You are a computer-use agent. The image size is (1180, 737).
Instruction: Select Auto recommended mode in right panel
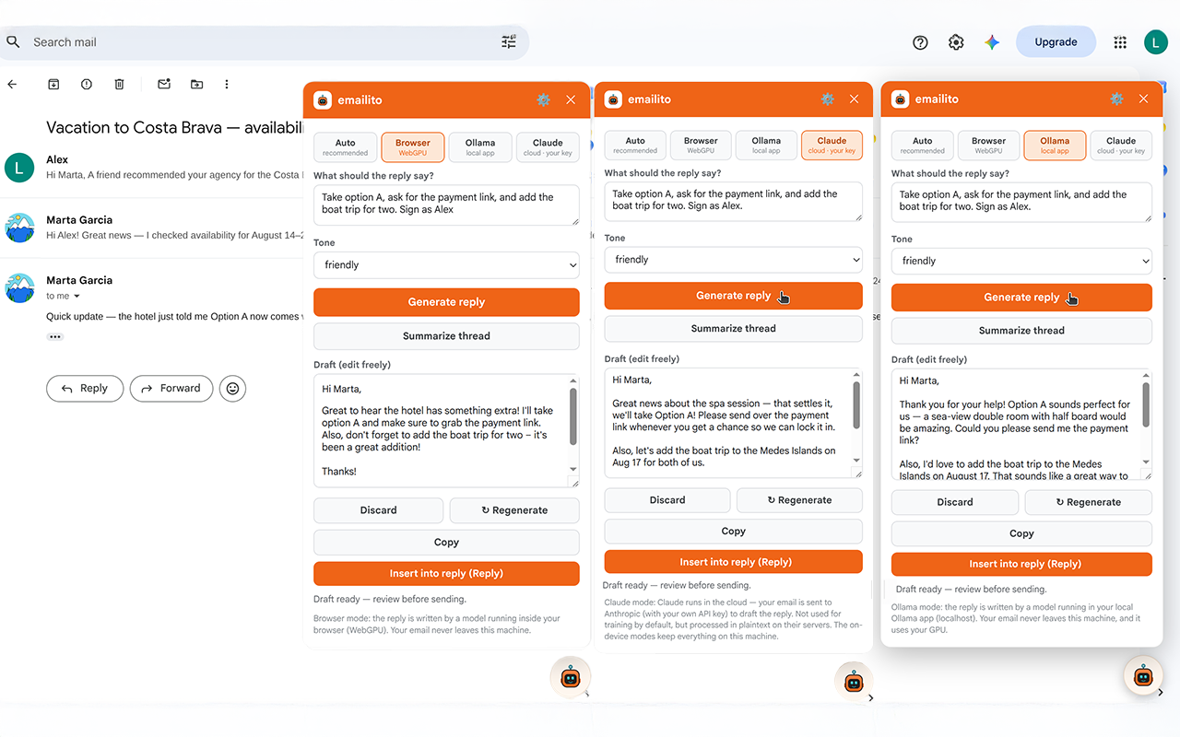[x=922, y=146]
